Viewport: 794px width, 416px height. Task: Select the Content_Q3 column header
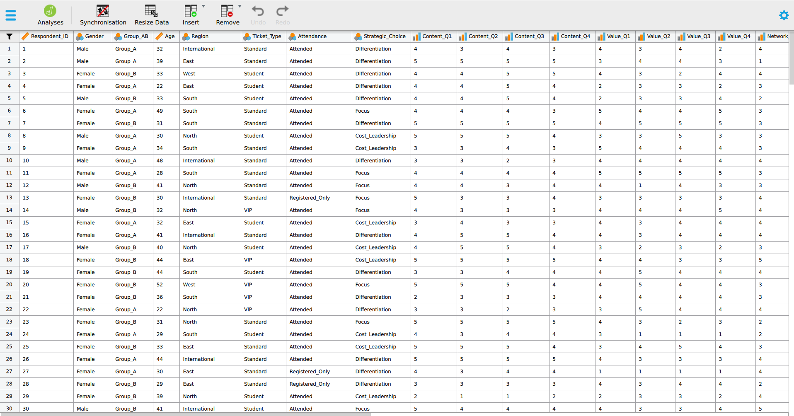526,36
